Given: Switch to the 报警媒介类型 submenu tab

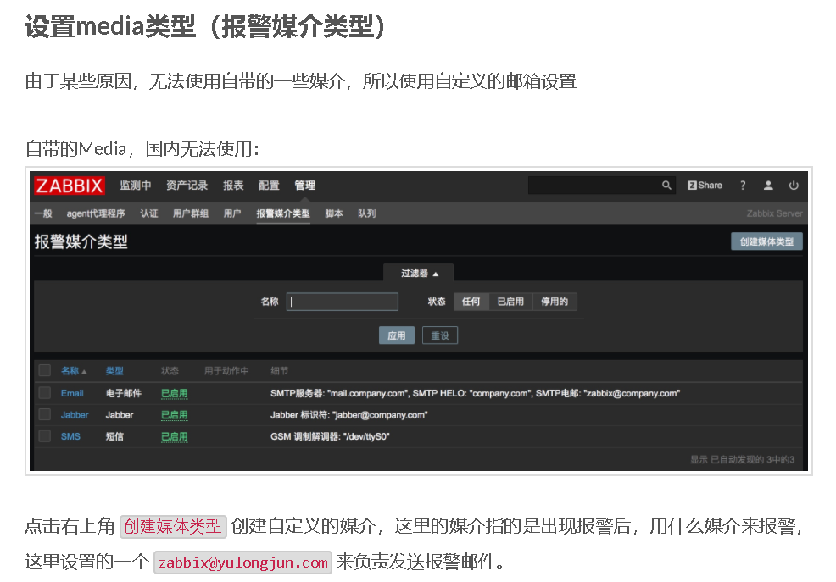Looking at the screenshot, I should pyautogui.click(x=283, y=213).
